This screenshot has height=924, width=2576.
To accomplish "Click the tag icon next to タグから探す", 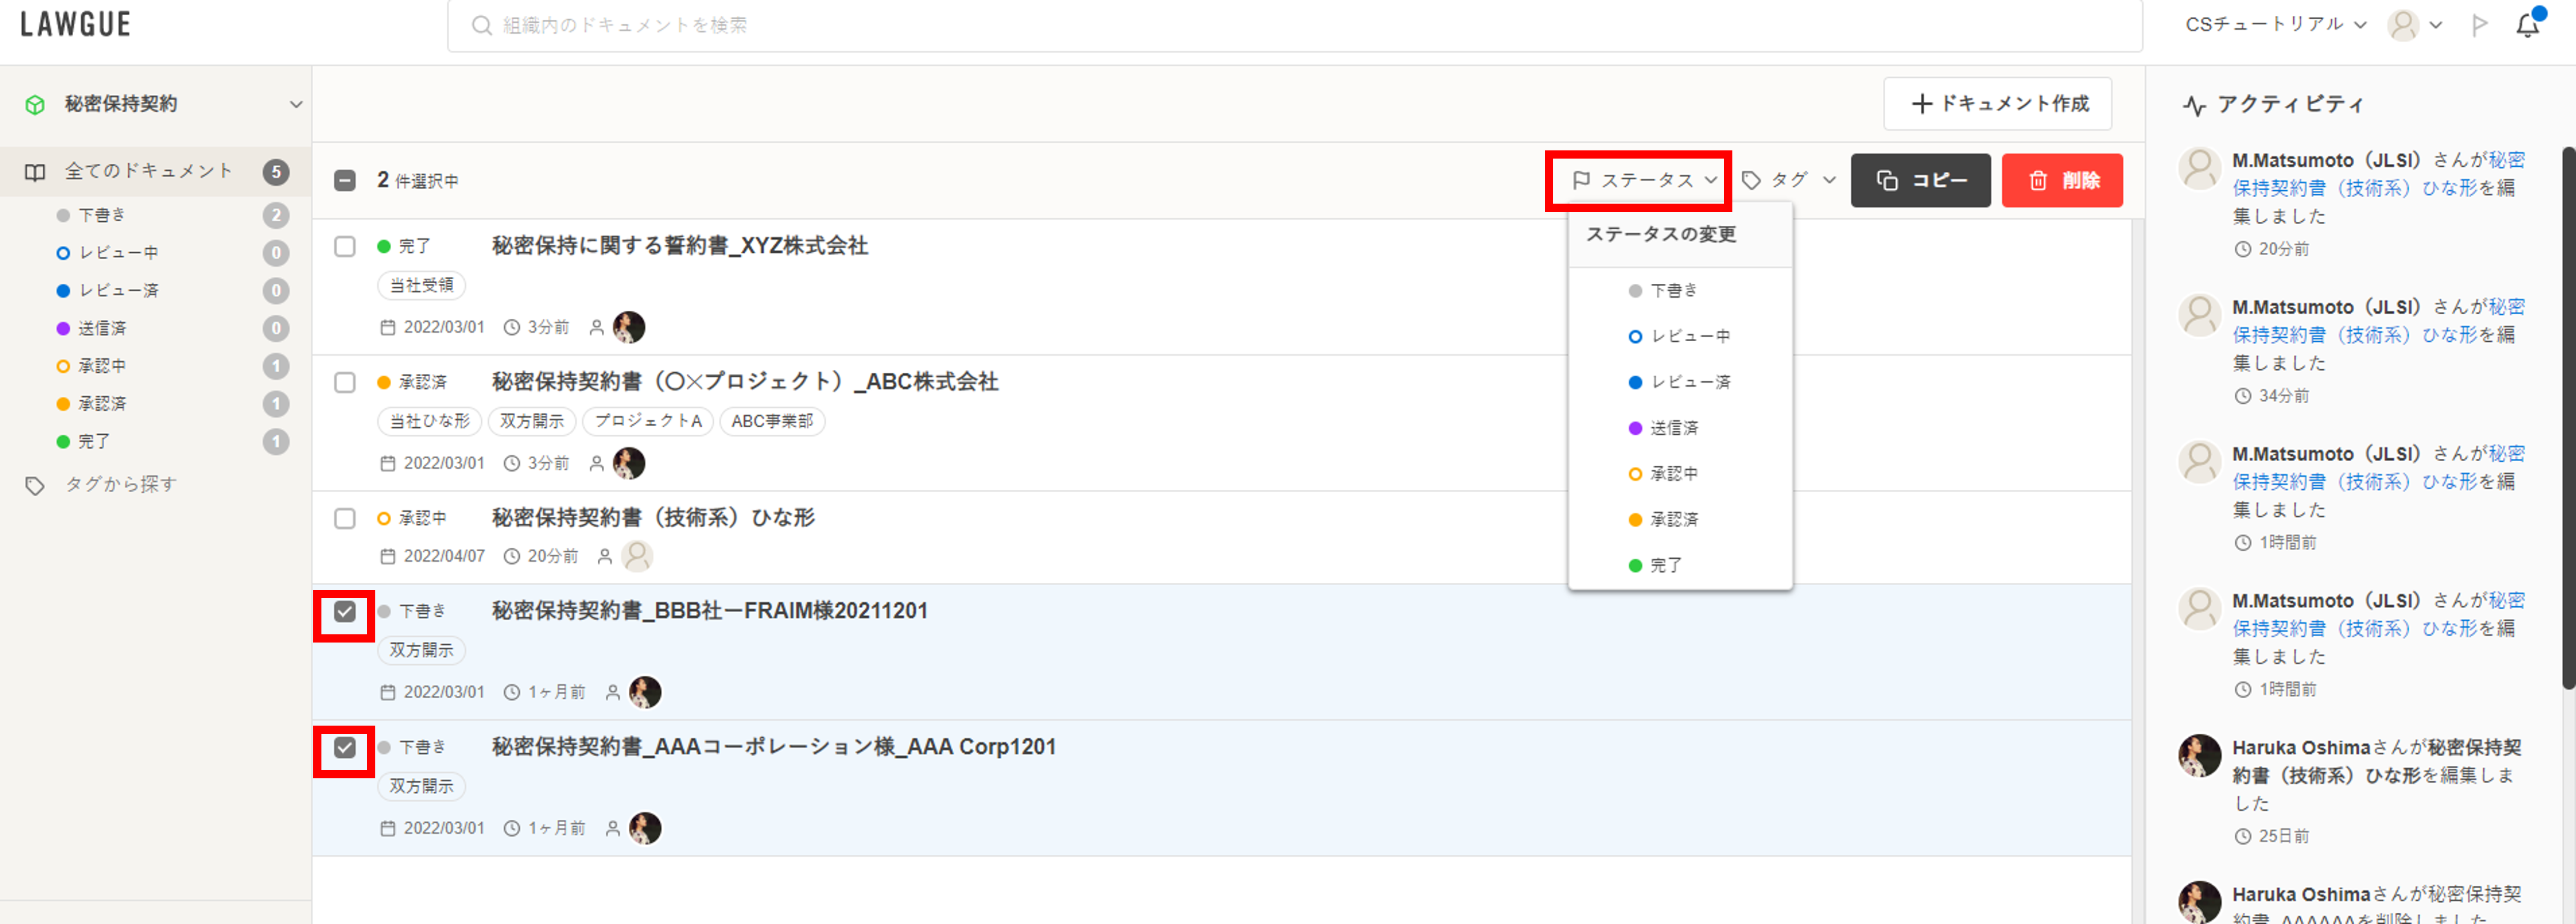I will pos(35,485).
